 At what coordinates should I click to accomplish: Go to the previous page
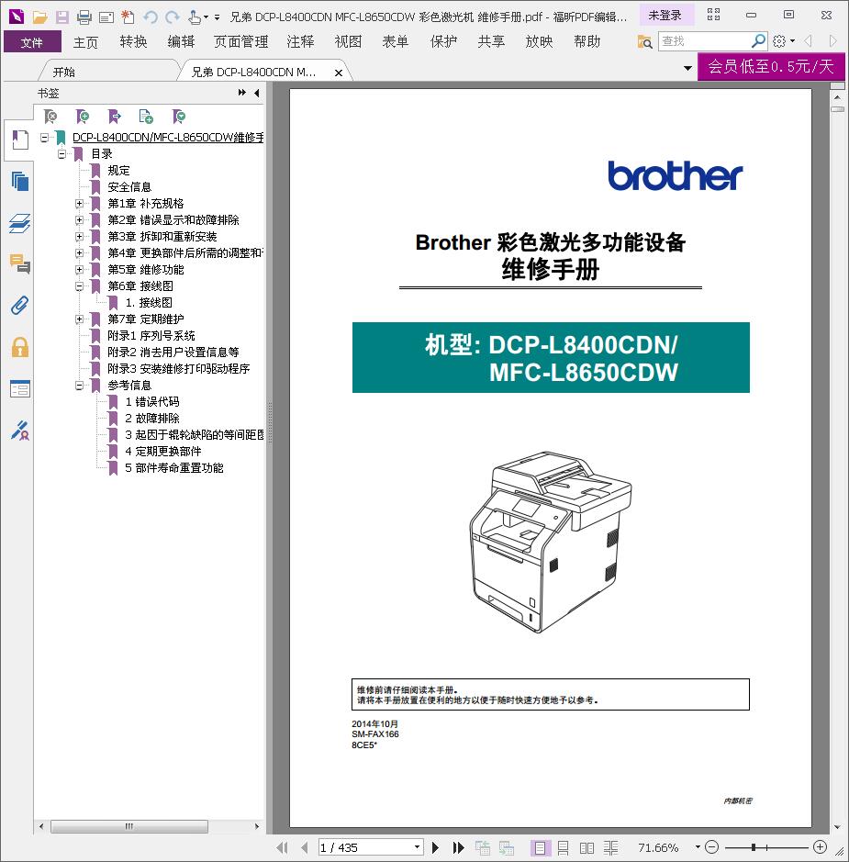(304, 847)
